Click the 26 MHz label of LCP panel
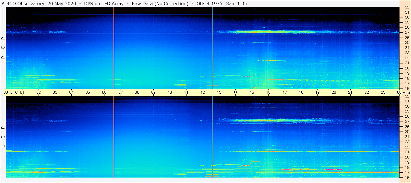Screen dimensions: 411x183 pyautogui.click(x=407, y=126)
